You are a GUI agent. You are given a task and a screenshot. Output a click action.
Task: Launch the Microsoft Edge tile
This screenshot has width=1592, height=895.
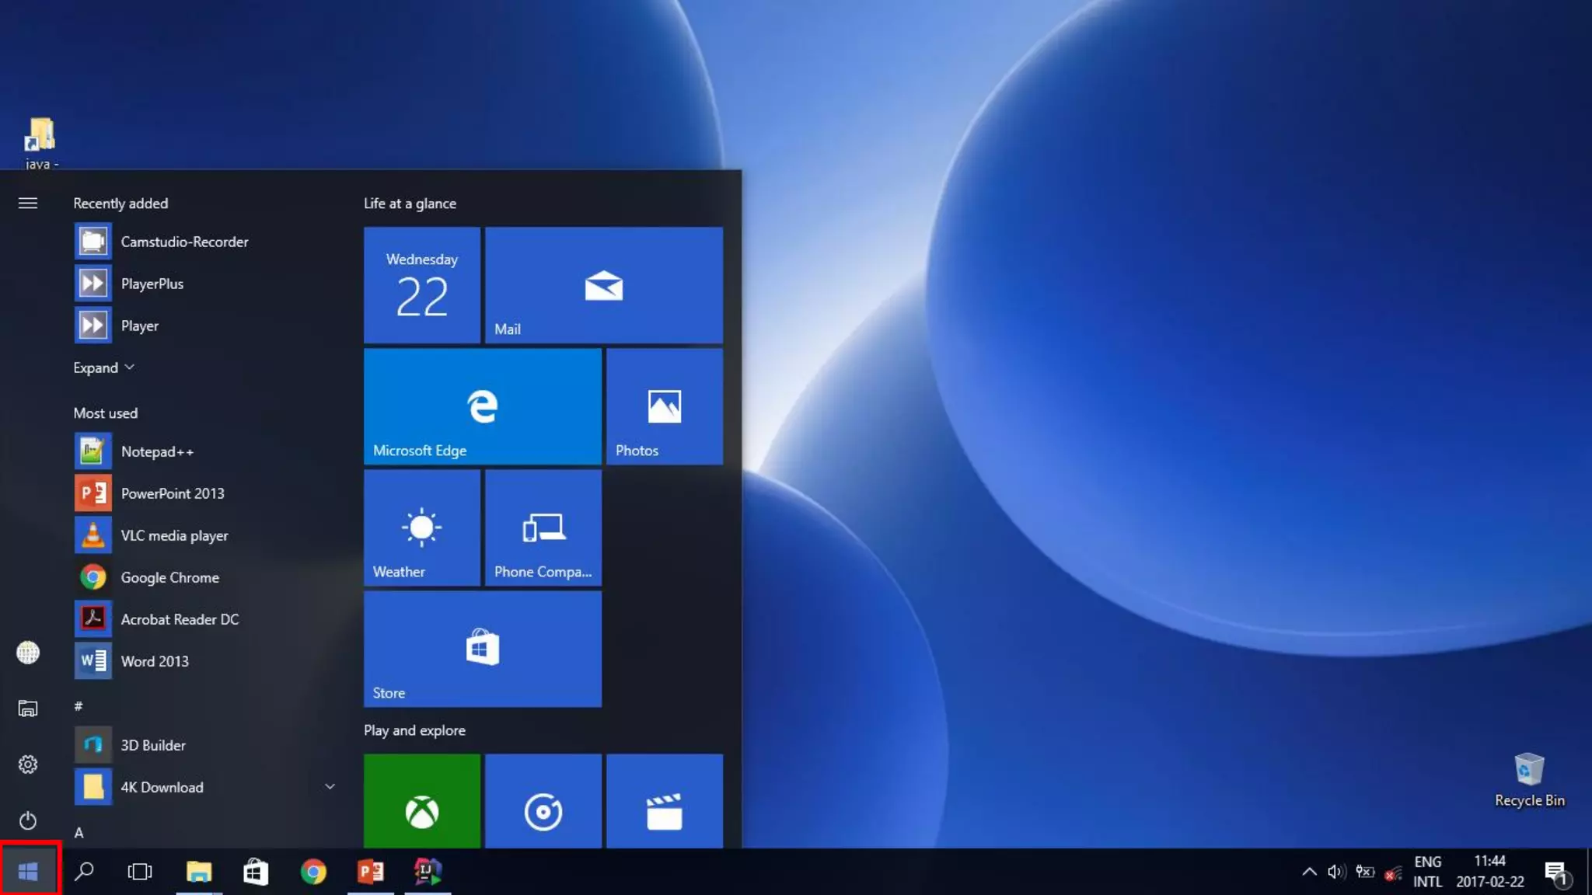tap(482, 406)
